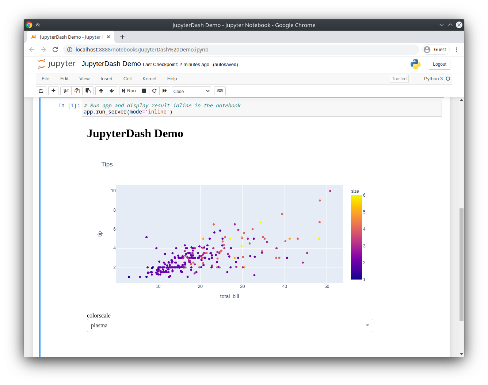
Task: Interrupt the kernel with stop icon
Action: 144,91
